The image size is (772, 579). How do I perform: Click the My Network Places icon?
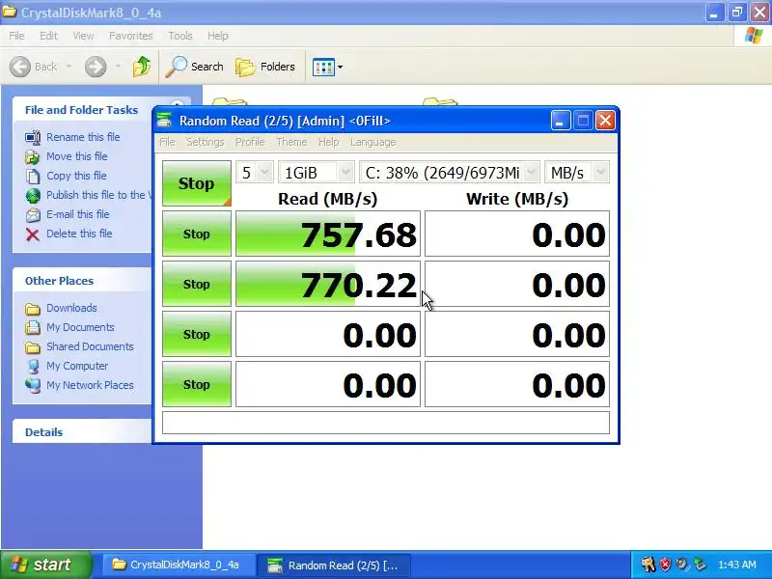pos(33,385)
